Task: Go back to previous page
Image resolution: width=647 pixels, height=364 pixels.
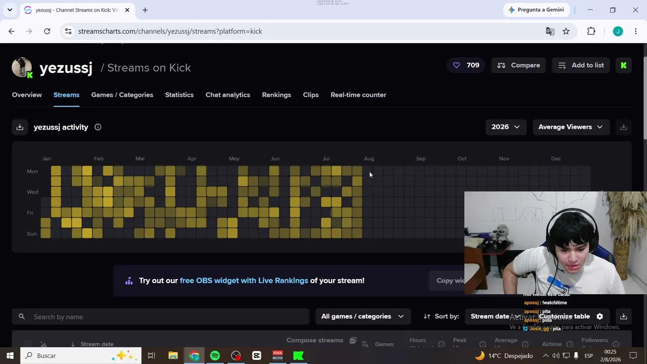Action: 12,31
